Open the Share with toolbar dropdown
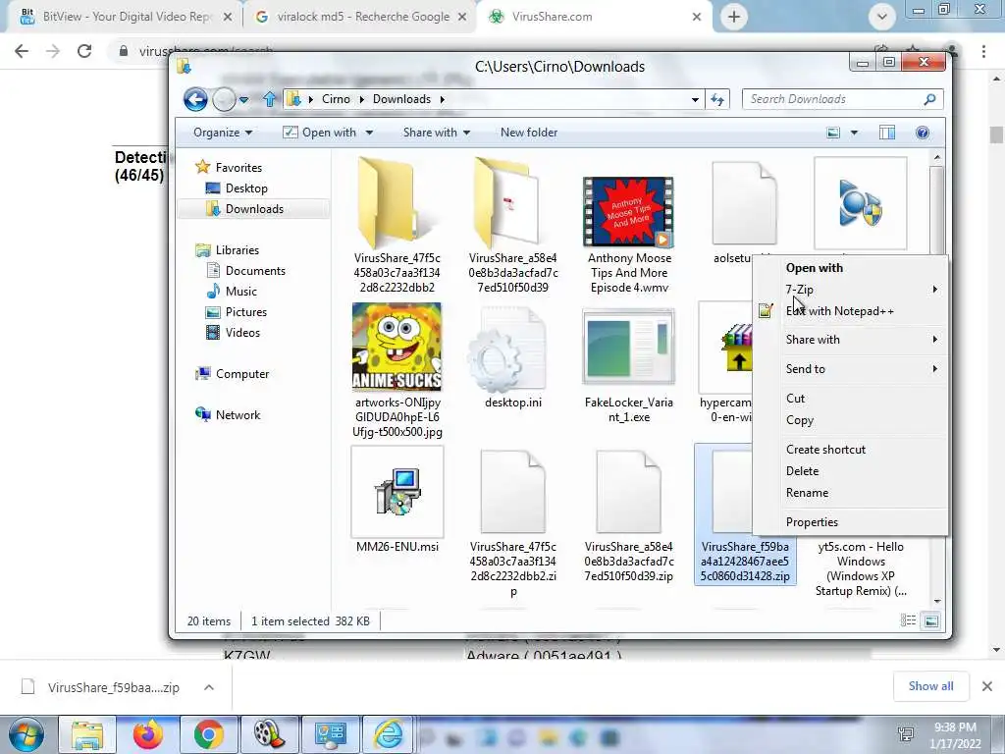The height and width of the screenshot is (754, 1005). [x=436, y=133]
